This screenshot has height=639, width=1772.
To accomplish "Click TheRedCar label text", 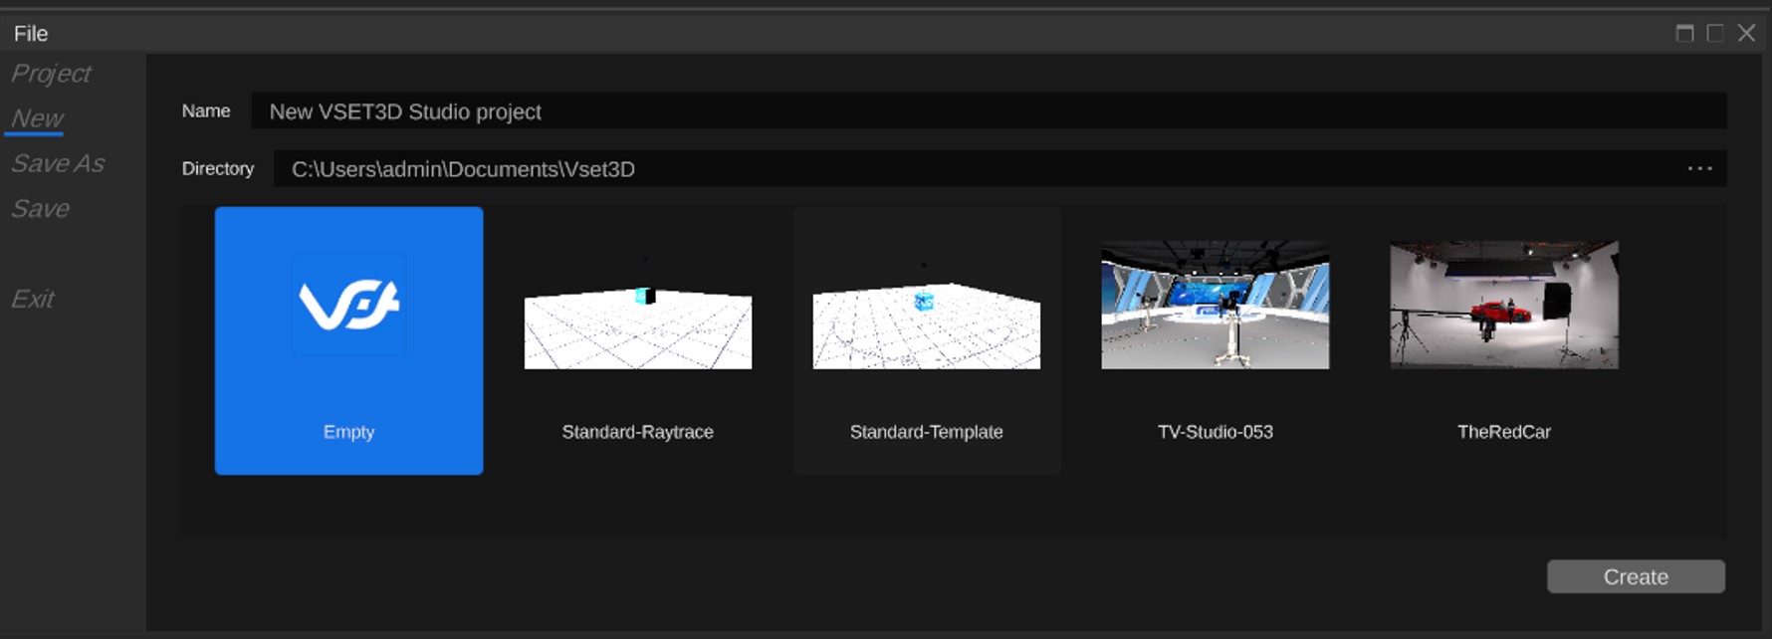I will pos(1503,432).
